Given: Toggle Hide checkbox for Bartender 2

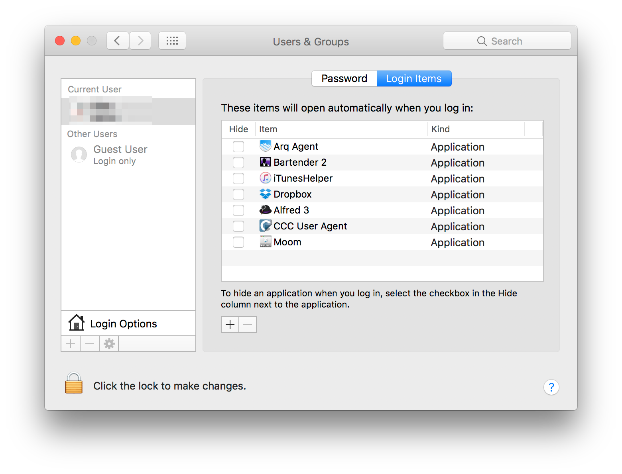Looking at the screenshot, I should pos(238,163).
